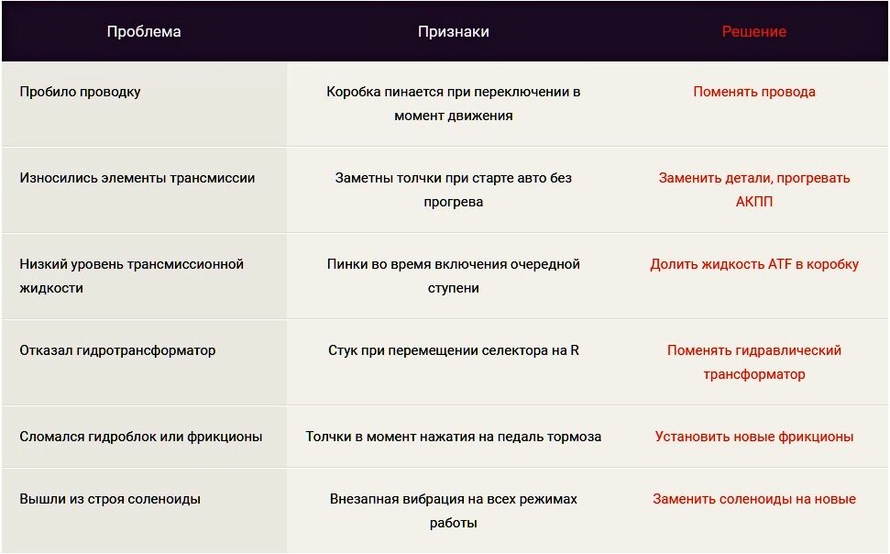Click Установить новые фрикционы solution
The height and width of the screenshot is (554, 890).
(753, 437)
